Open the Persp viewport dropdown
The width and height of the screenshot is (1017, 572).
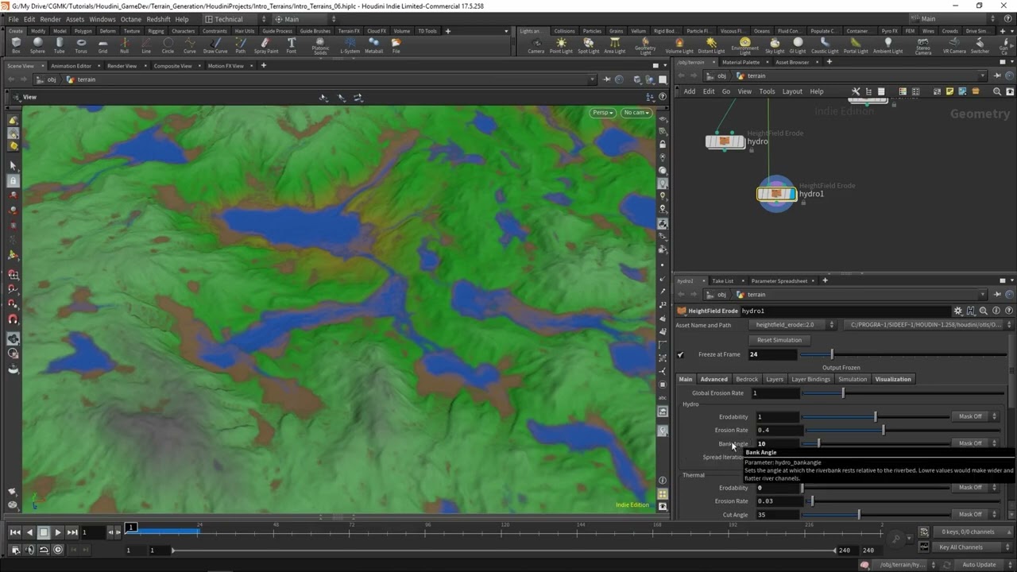(x=603, y=113)
